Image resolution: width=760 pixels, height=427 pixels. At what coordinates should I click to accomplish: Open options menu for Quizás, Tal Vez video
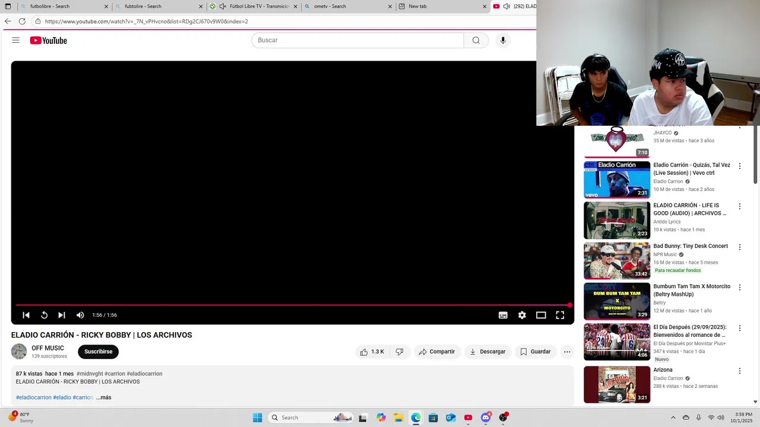740,166
